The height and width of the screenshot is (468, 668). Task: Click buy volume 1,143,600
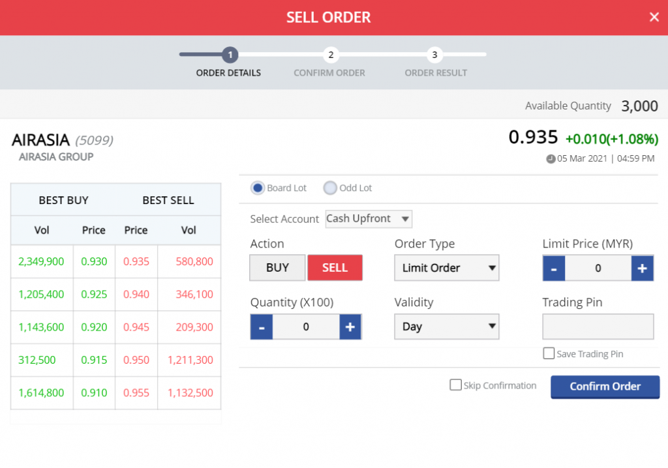pos(41,327)
